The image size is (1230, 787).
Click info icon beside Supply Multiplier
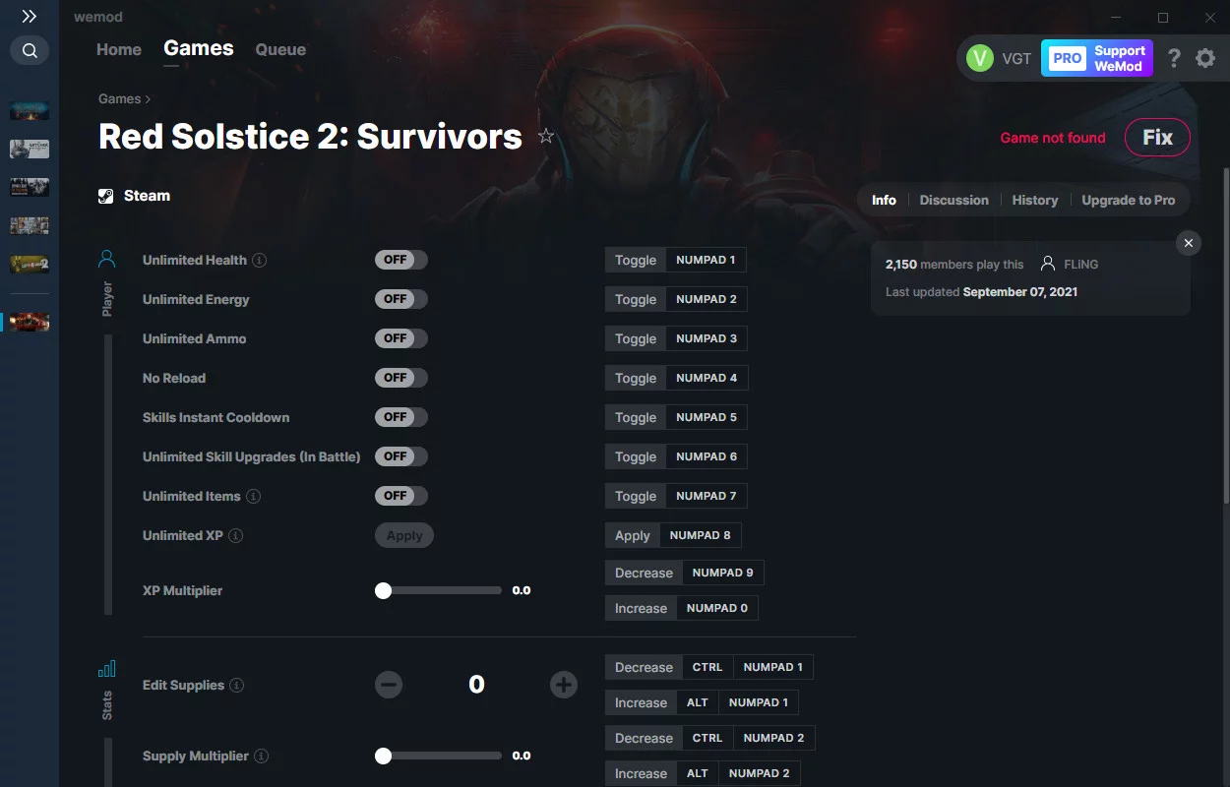tap(262, 757)
